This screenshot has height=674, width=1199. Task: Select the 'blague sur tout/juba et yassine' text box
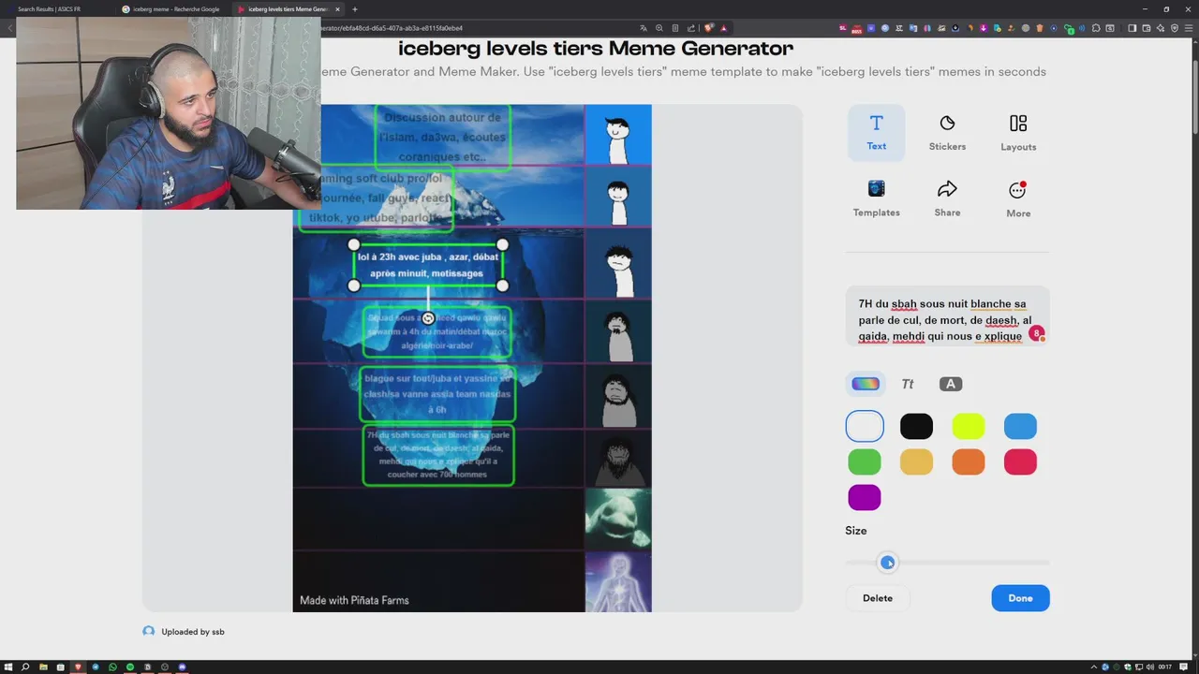[x=437, y=394]
